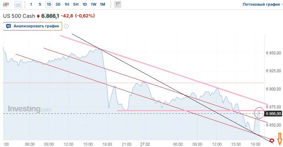The height and width of the screenshot is (147, 283).
Task: Click the AI badge icon
Action: point(9,26)
